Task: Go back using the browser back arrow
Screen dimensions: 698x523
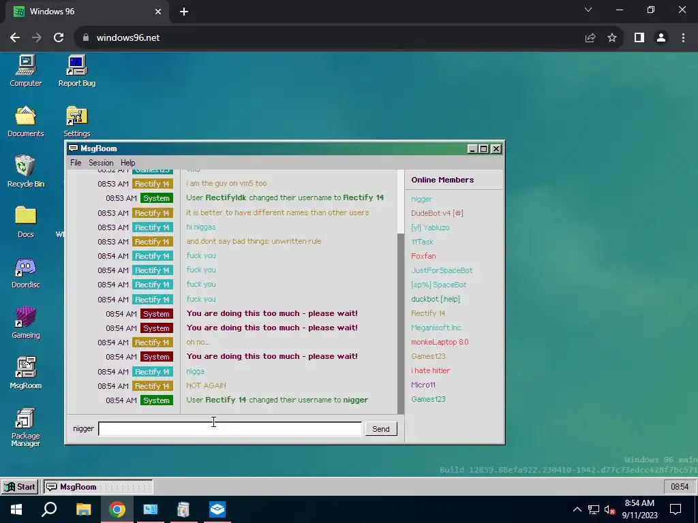Action: pos(15,38)
